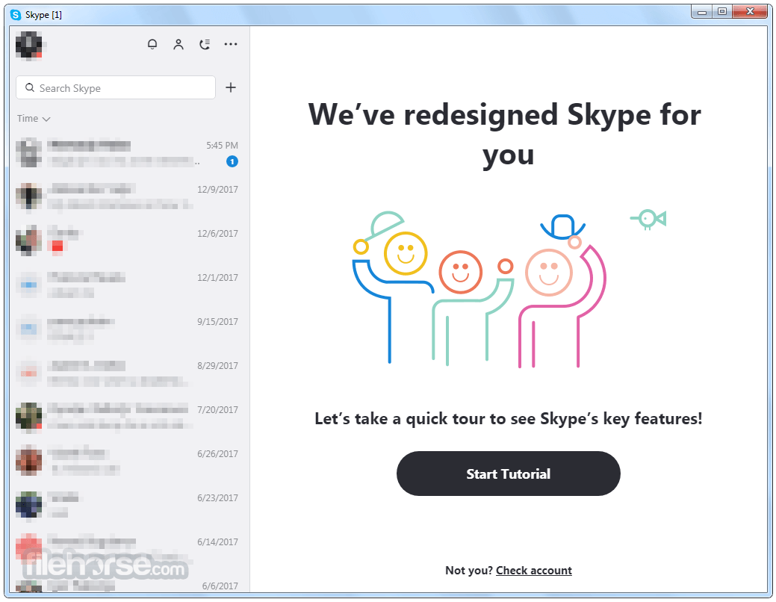Expand the Time sort dropdown
776x602 pixels.
click(34, 119)
